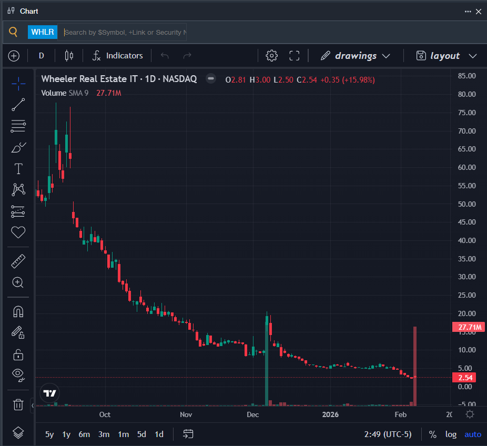Image resolution: width=487 pixels, height=446 pixels.
Task: Click the symbol search input field
Action: tap(124, 32)
